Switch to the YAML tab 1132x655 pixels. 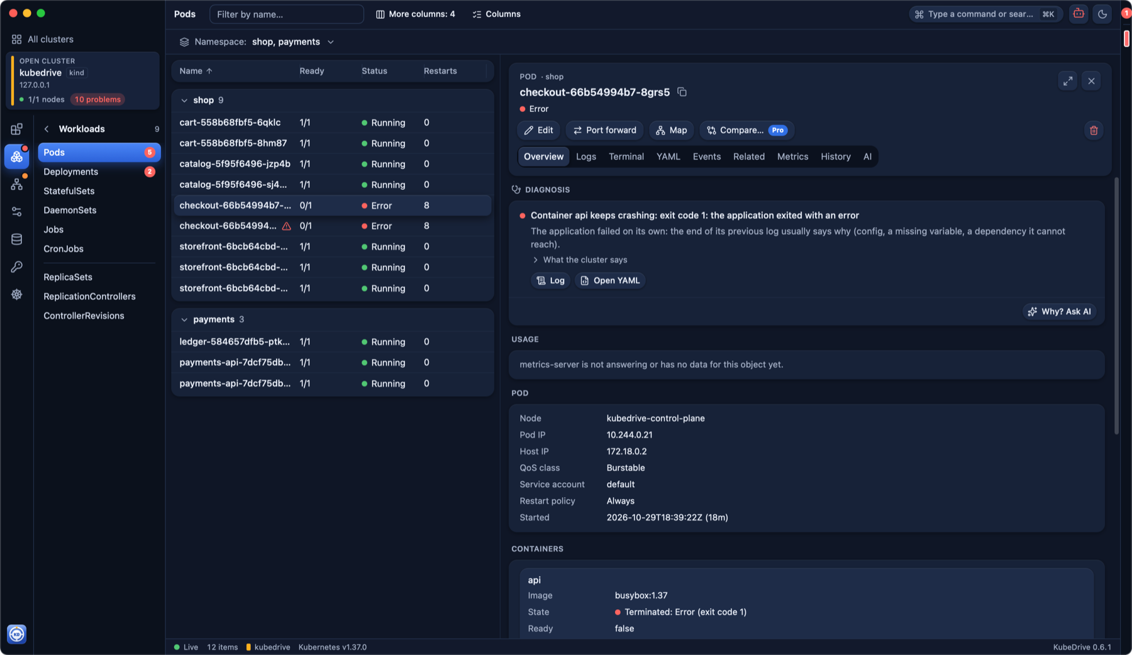pos(668,157)
